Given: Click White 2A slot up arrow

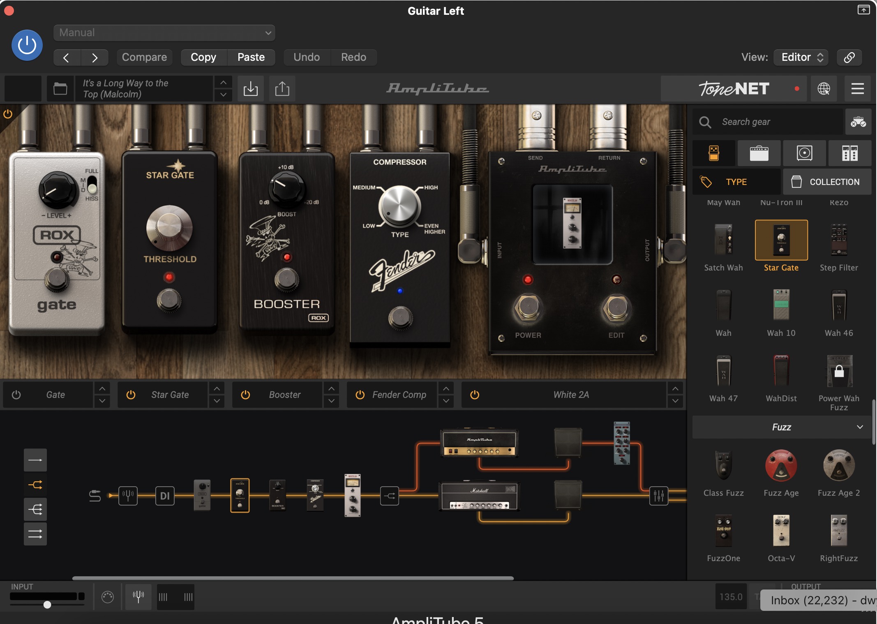Looking at the screenshot, I should (x=675, y=388).
